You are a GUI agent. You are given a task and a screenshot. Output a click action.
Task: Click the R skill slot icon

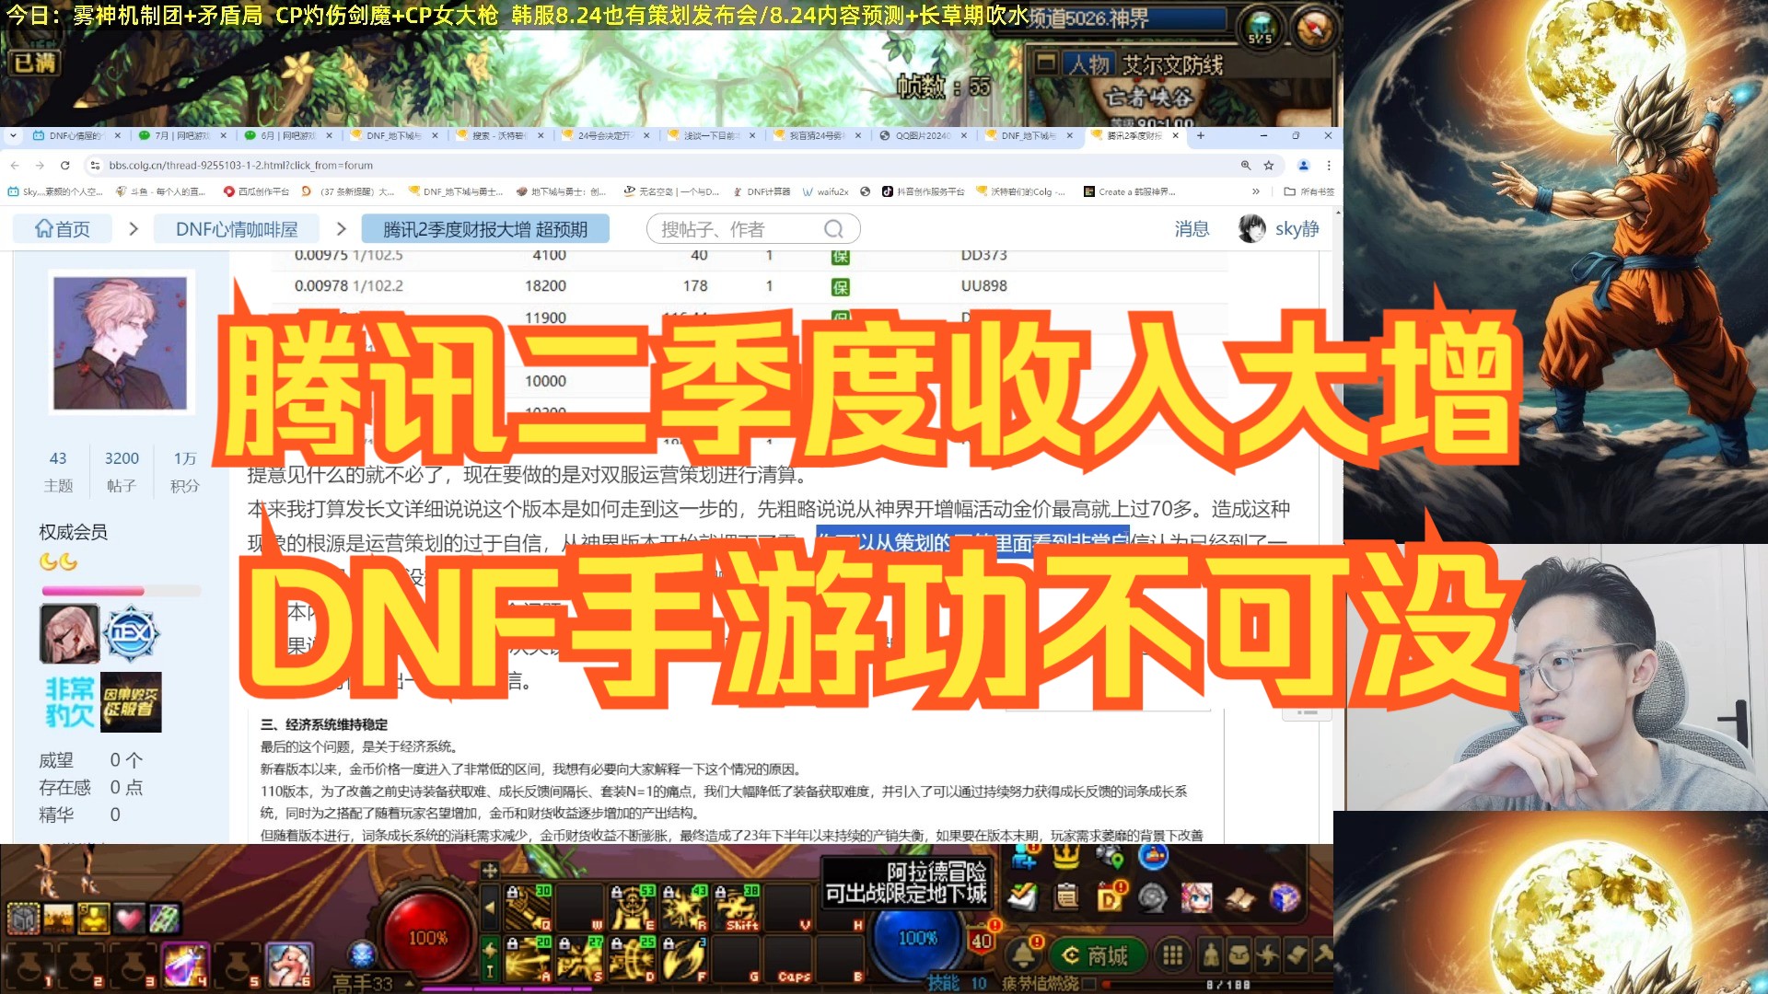point(685,907)
